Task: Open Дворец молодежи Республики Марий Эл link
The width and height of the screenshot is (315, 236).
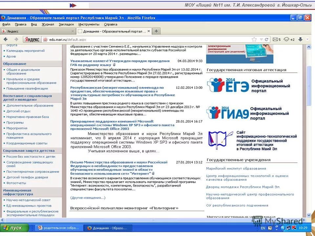Action: 243,187
